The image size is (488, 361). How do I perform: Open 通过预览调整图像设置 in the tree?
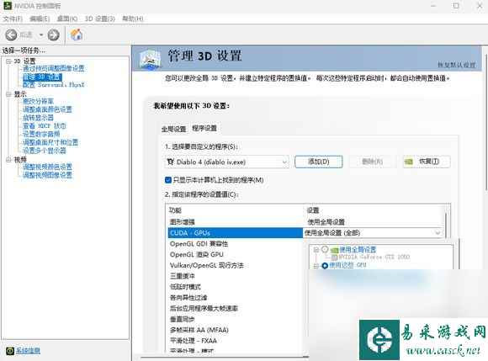click(54, 68)
